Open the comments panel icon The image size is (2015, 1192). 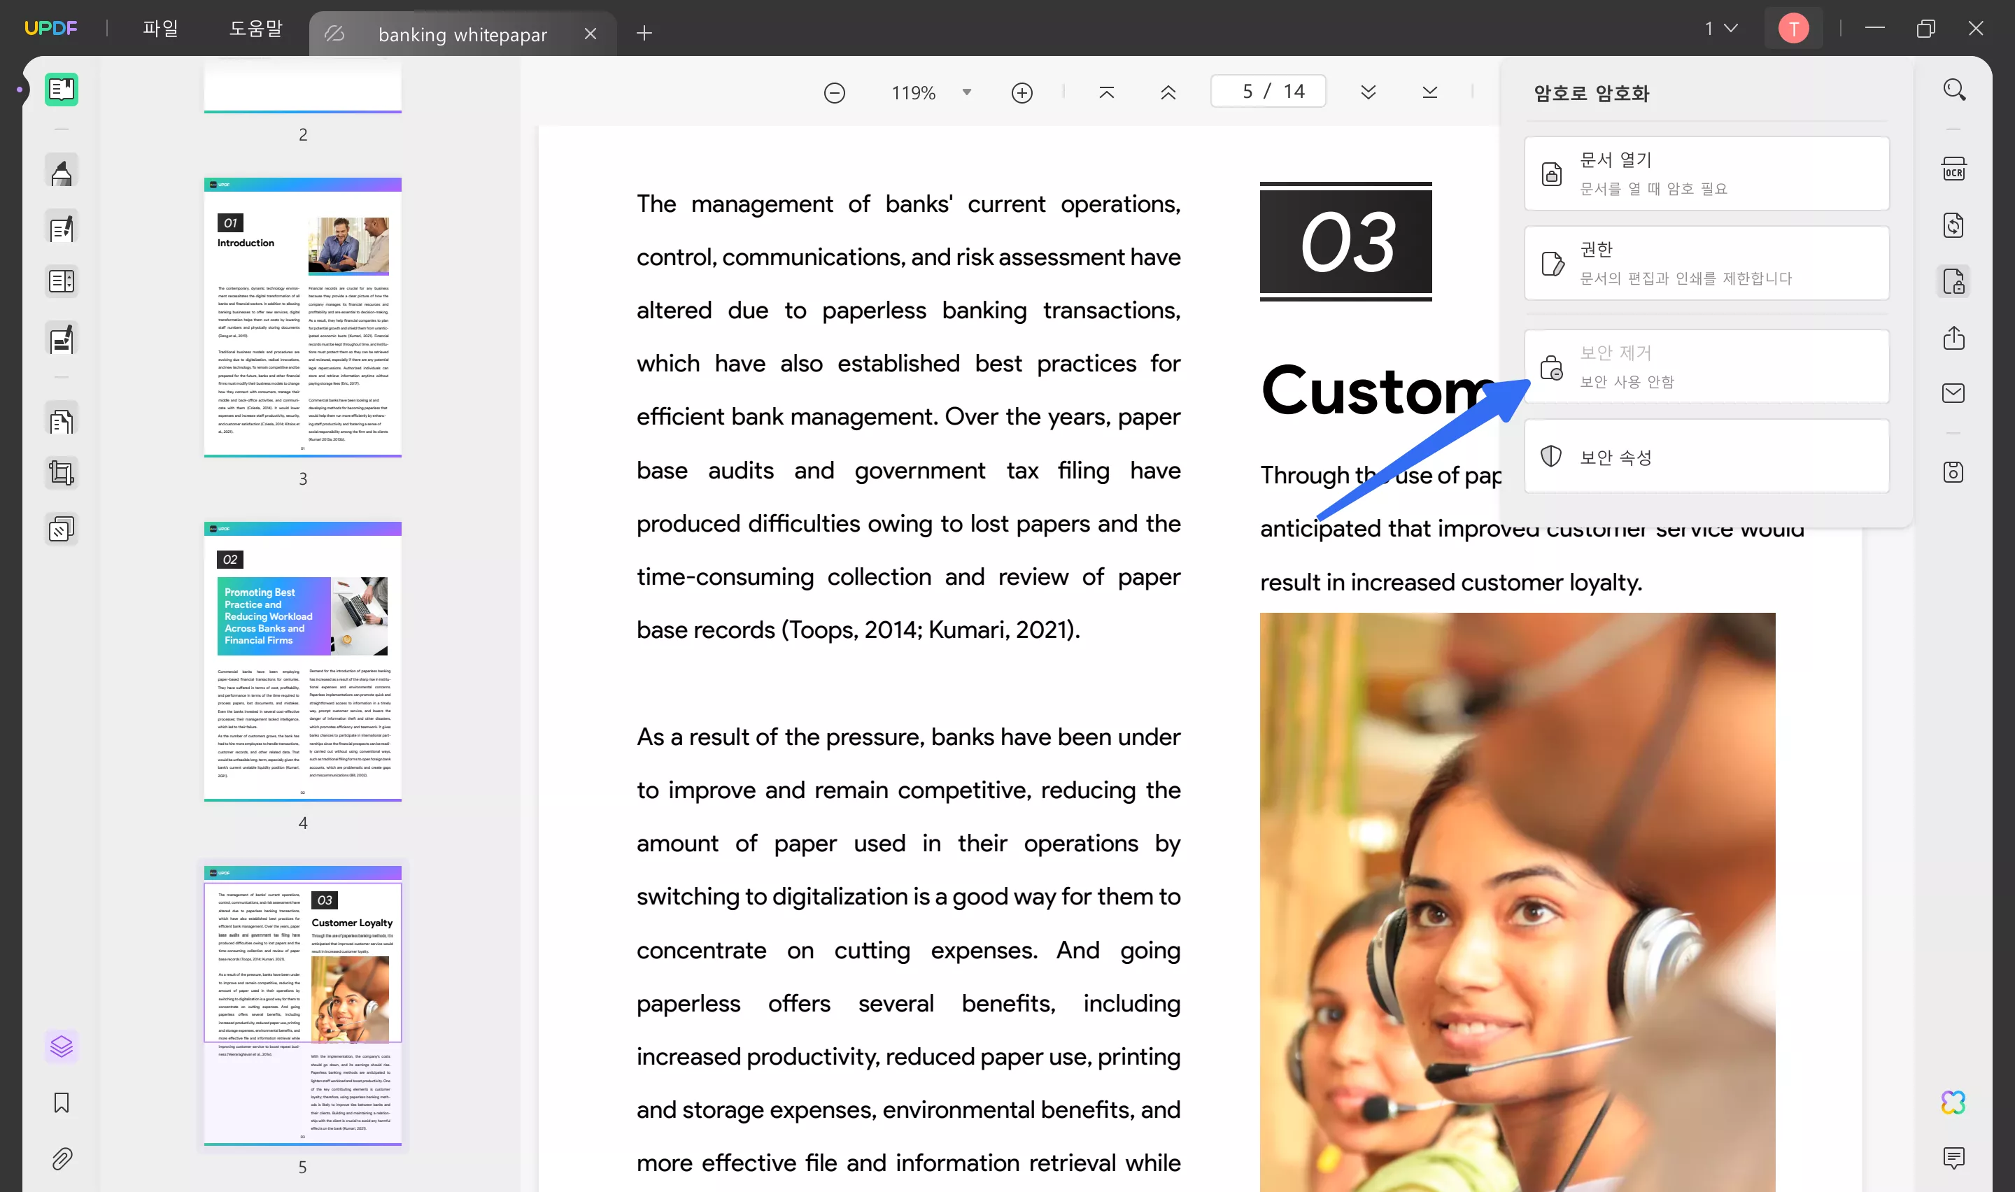[1954, 1158]
